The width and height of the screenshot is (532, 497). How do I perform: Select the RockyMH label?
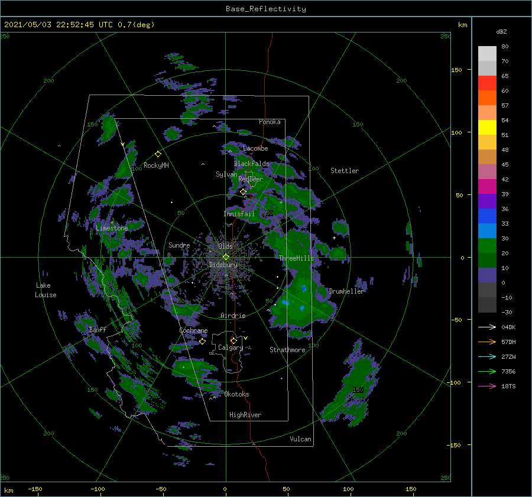[156, 165]
